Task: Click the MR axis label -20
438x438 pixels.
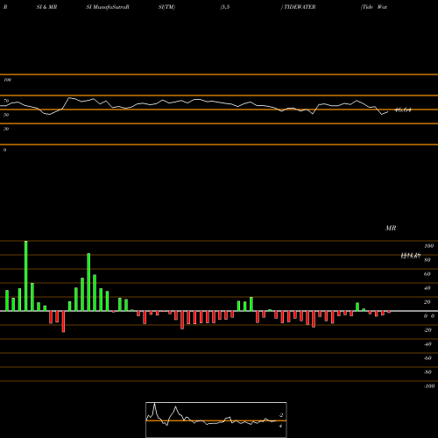Action: (x=427, y=330)
